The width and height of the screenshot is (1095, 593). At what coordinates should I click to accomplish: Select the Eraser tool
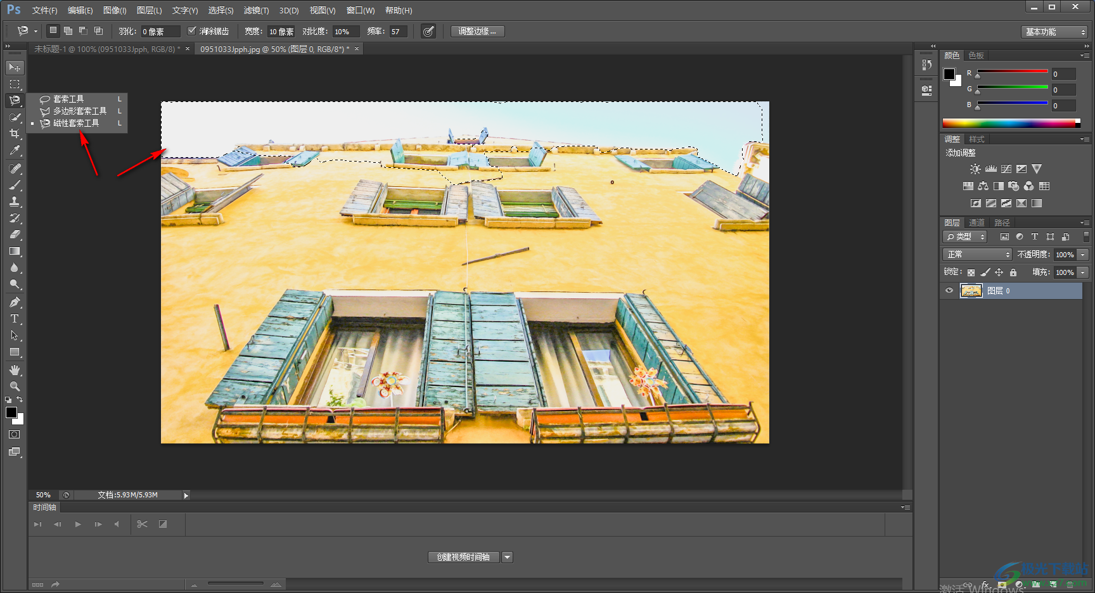(15, 234)
